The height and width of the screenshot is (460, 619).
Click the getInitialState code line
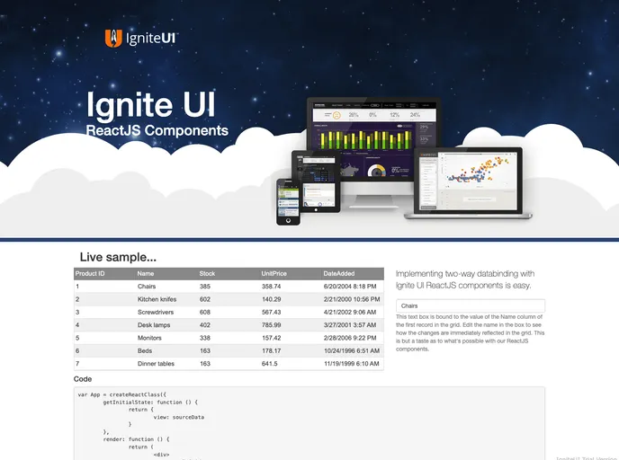[x=150, y=402]
